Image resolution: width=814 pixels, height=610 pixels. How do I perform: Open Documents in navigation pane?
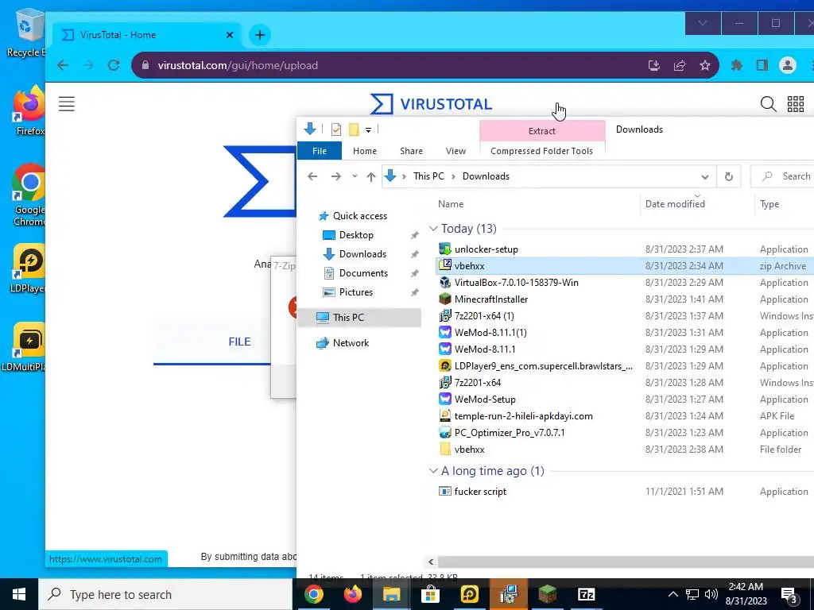point(363,273)
